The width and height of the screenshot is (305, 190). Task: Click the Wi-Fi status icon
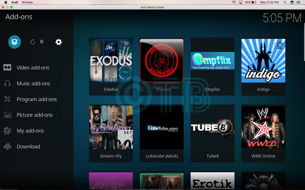[234, 3]
